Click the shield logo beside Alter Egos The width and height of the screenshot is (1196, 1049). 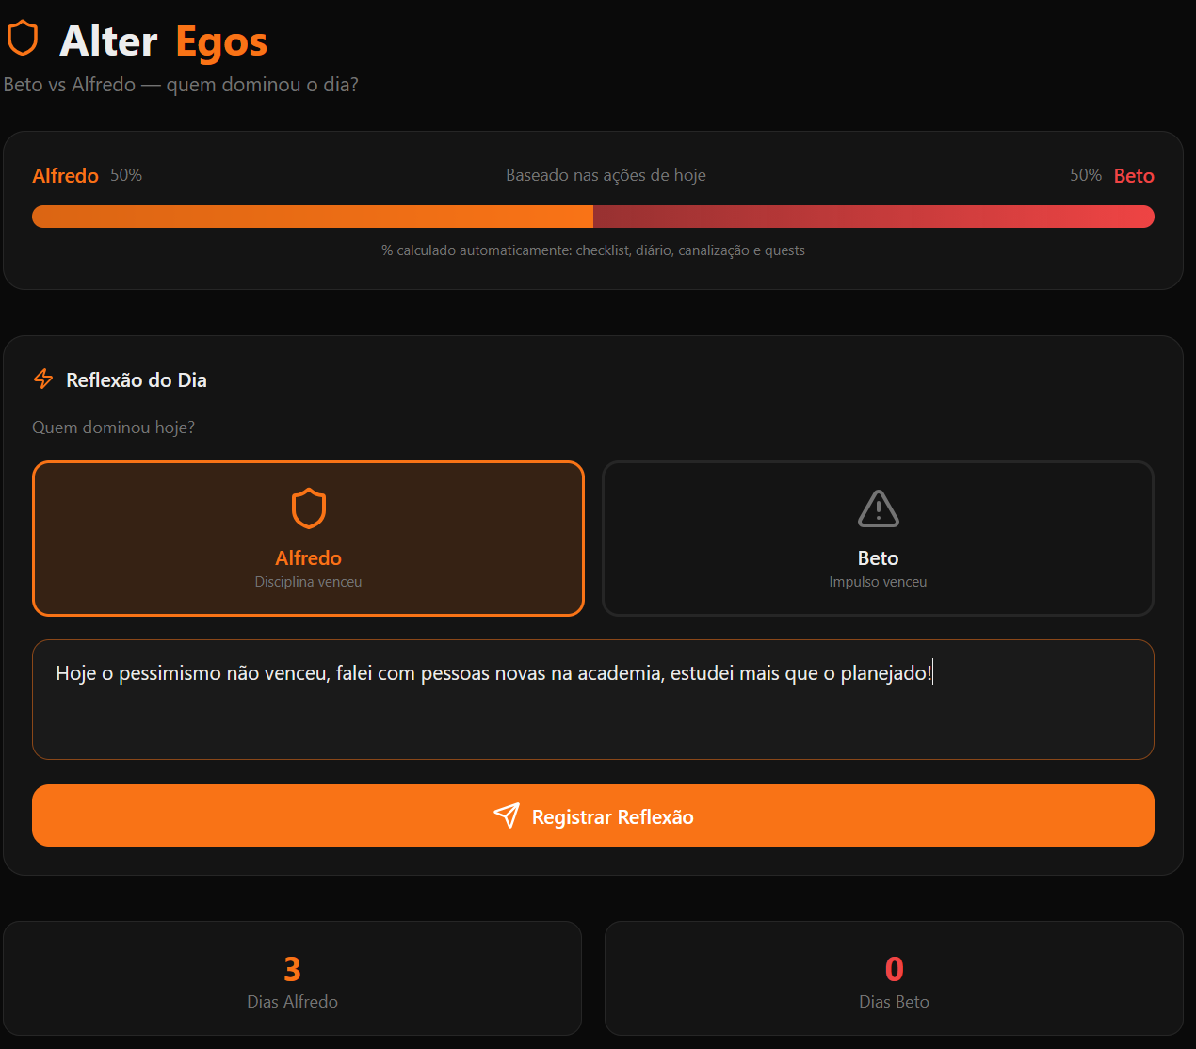[23, 40]
